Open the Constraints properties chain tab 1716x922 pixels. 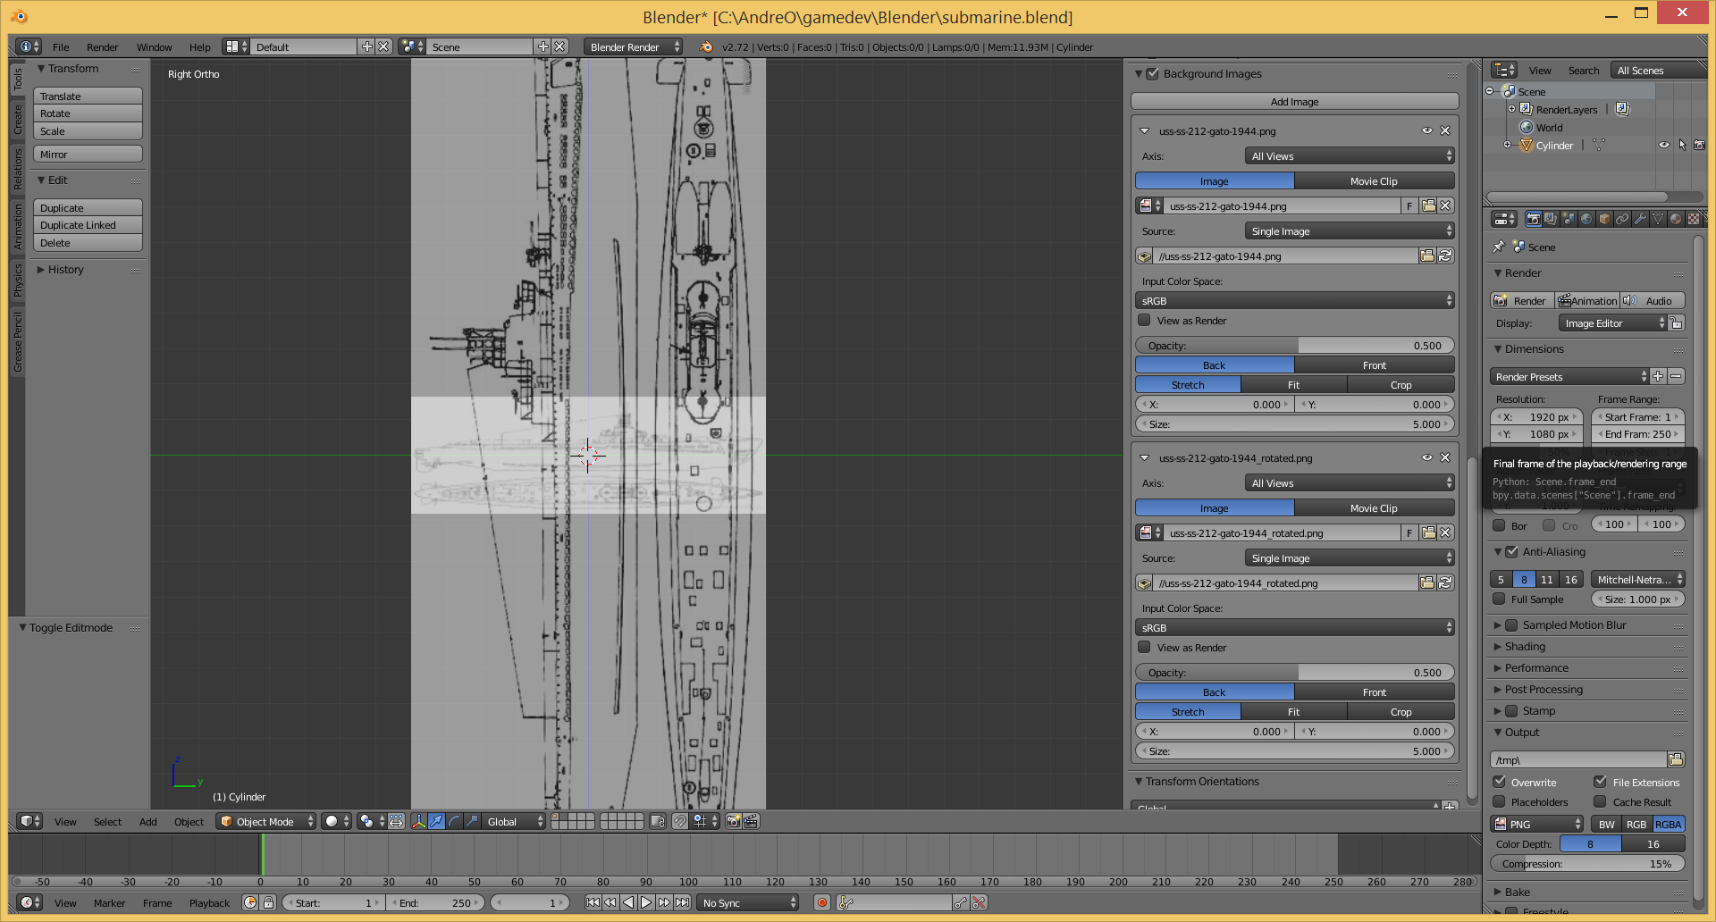click(x=1622, y=219)
